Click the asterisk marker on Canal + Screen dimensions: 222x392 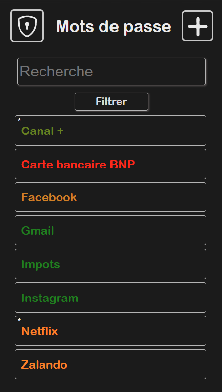pyautogui.click(x=20, y=120)
